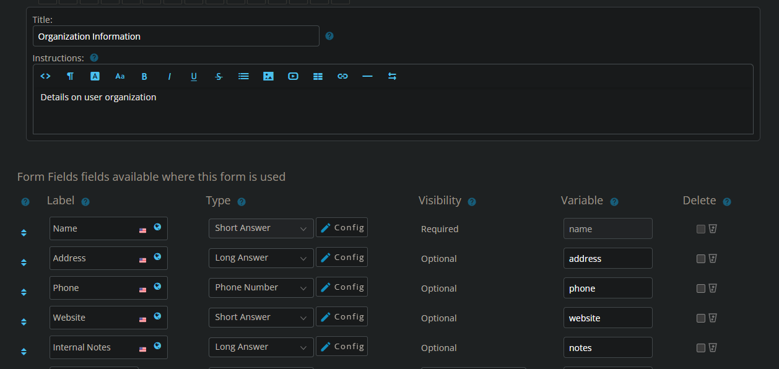Check the Delete box for Address field
779x369 pixels.
click(701, 259)
